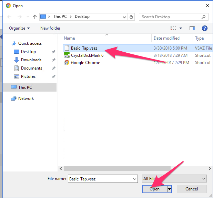Select the CrystalDiskMark 6 shortcut
Image resolution: width=213 pixels, height=198 pixels.
87,55
